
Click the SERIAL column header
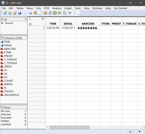68,24
